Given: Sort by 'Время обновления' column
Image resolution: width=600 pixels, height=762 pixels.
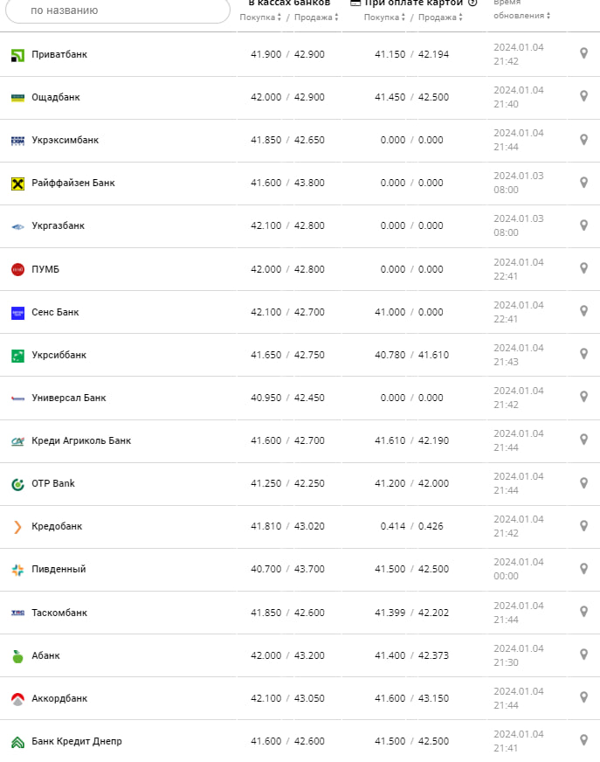Looking at the screenshot, I should pos(521,16).
